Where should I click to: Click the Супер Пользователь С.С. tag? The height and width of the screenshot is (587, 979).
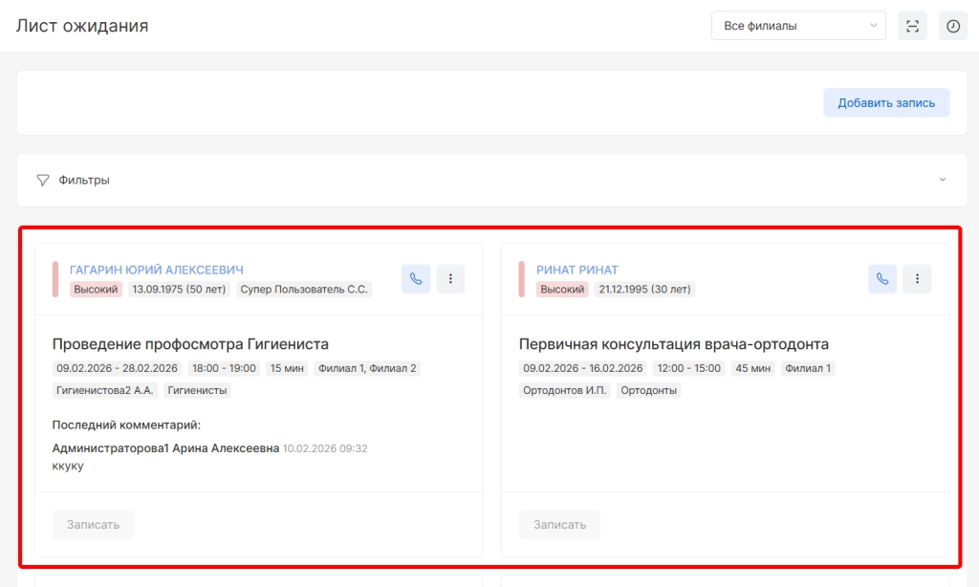pyautogui.click(x=304, y=289)
